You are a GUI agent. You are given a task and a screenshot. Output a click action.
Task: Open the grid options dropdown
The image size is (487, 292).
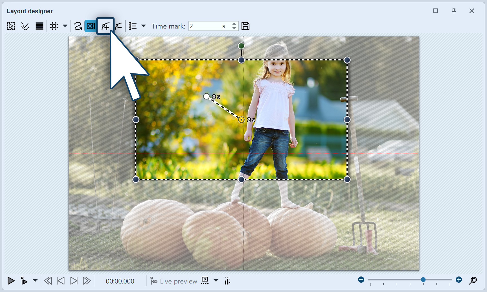click(x=65, y=26)
